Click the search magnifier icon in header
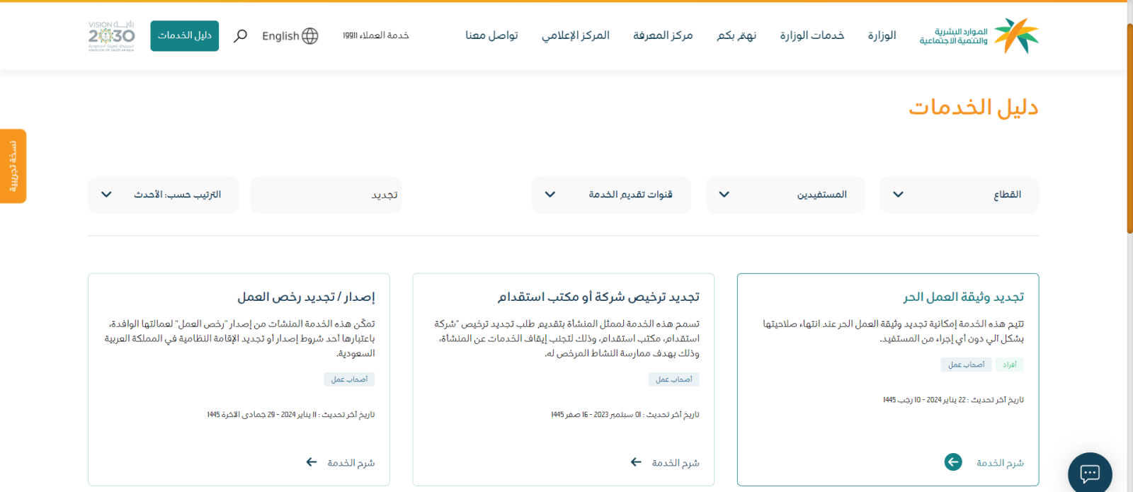 click(241, 35)
